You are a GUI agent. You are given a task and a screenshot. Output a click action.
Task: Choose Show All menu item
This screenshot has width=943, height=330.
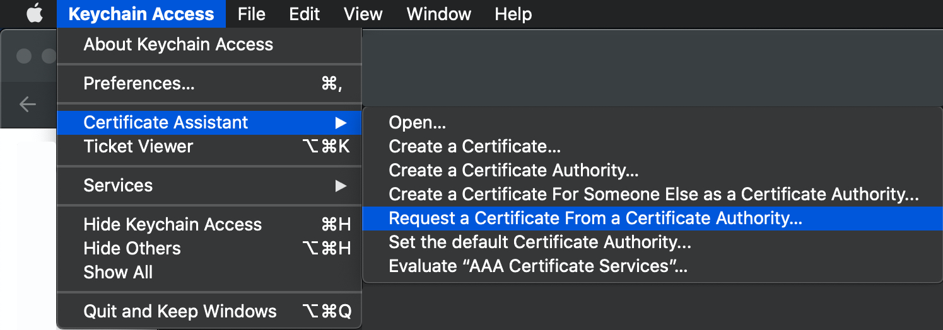pyautogui.click(x=209, y=272)
